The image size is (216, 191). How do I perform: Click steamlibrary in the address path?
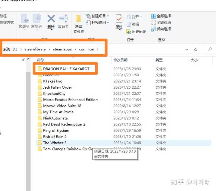click(x=35, y=49)
